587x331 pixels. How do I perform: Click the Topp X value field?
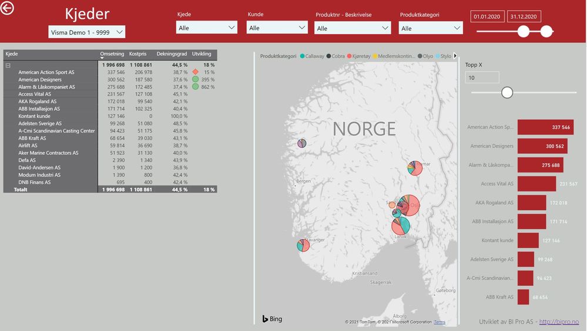482,77
